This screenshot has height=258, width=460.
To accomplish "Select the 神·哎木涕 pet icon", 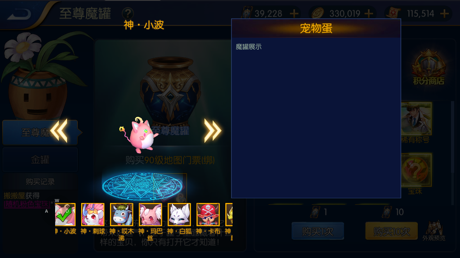I will pyautogui.click(x=122, y=215).
